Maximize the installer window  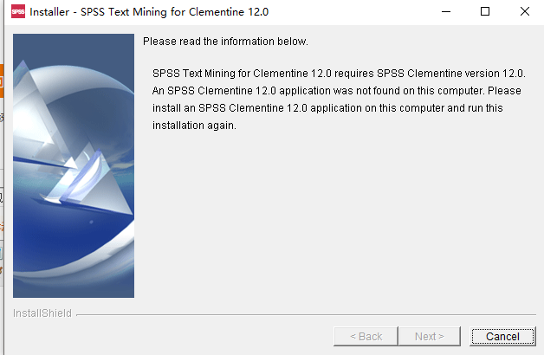[x=484, y=12]
